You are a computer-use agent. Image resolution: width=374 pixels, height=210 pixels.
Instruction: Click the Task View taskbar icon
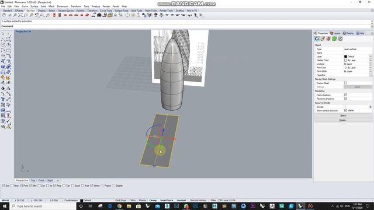(x=91, y=206)
